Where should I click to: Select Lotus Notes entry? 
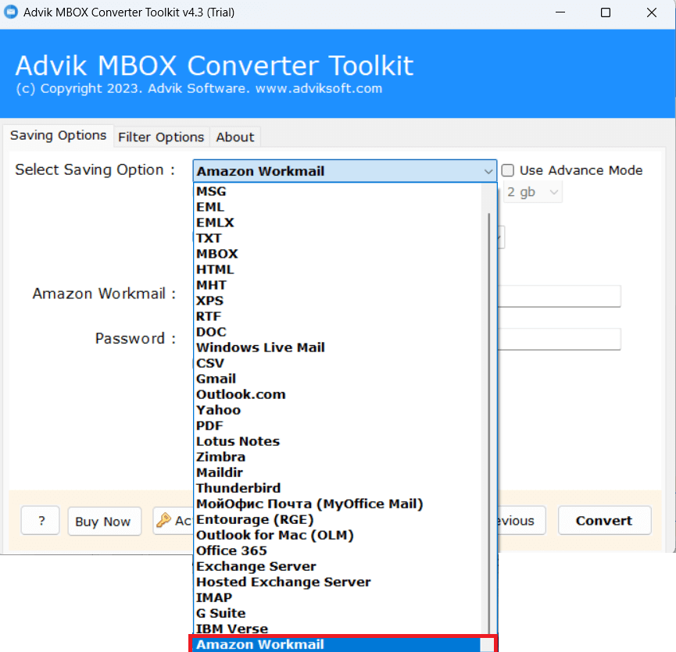338,441
